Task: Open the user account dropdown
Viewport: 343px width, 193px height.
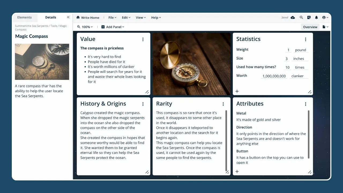Action: [x=325, y=17]
